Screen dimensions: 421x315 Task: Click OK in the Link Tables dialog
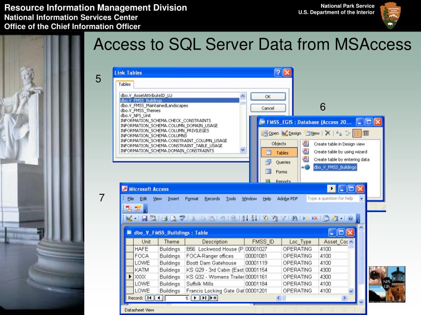click(x=268, y=96)
